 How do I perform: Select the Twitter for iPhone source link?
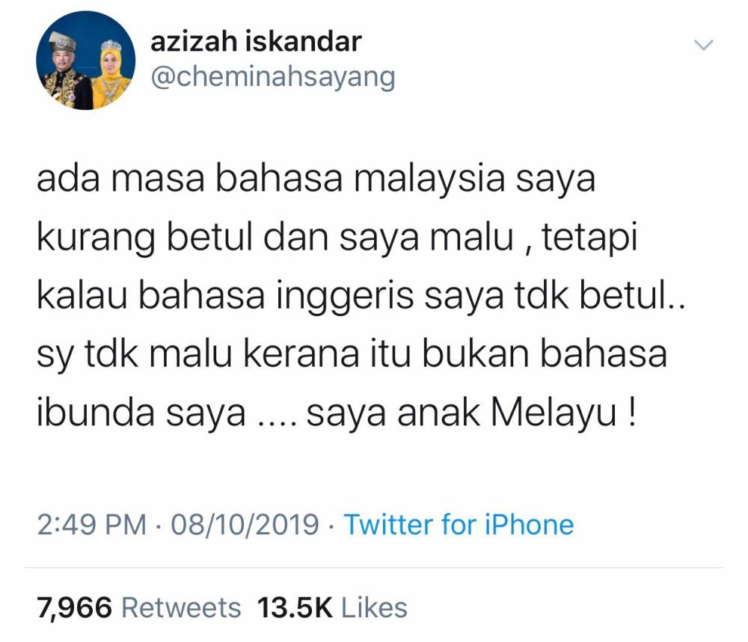tap(459, 524)
